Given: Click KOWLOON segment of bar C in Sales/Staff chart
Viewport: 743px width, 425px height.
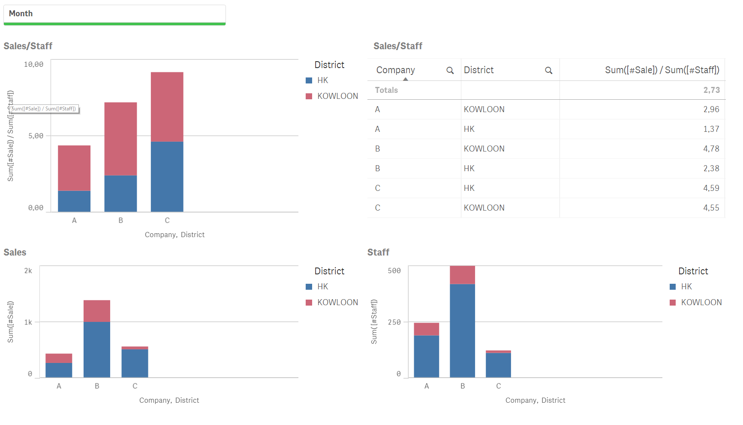Looking at the screenshot, I should point(167,107).
